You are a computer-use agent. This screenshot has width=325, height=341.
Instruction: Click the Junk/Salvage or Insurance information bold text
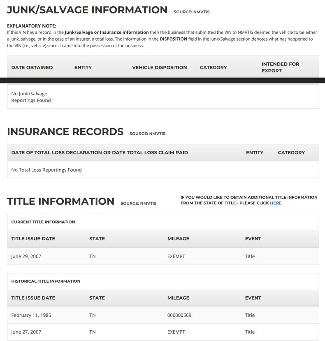(x=107, y=32)
